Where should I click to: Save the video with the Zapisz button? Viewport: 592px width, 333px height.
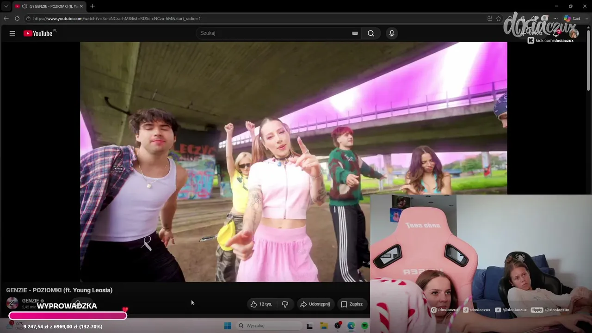[x=352, y=304]
